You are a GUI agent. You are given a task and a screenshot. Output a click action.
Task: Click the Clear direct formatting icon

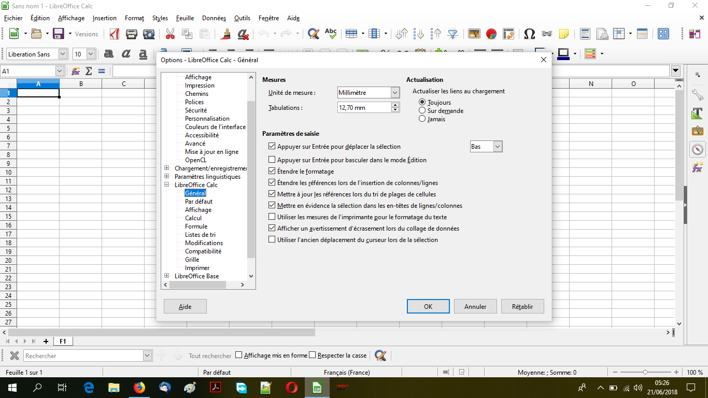pyautogui.click(x=243, y=34)
